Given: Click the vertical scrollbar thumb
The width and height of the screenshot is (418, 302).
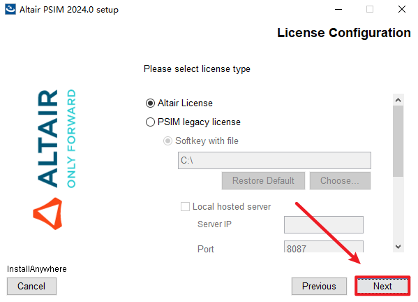Looking at the screenshot, I should 398,141.
